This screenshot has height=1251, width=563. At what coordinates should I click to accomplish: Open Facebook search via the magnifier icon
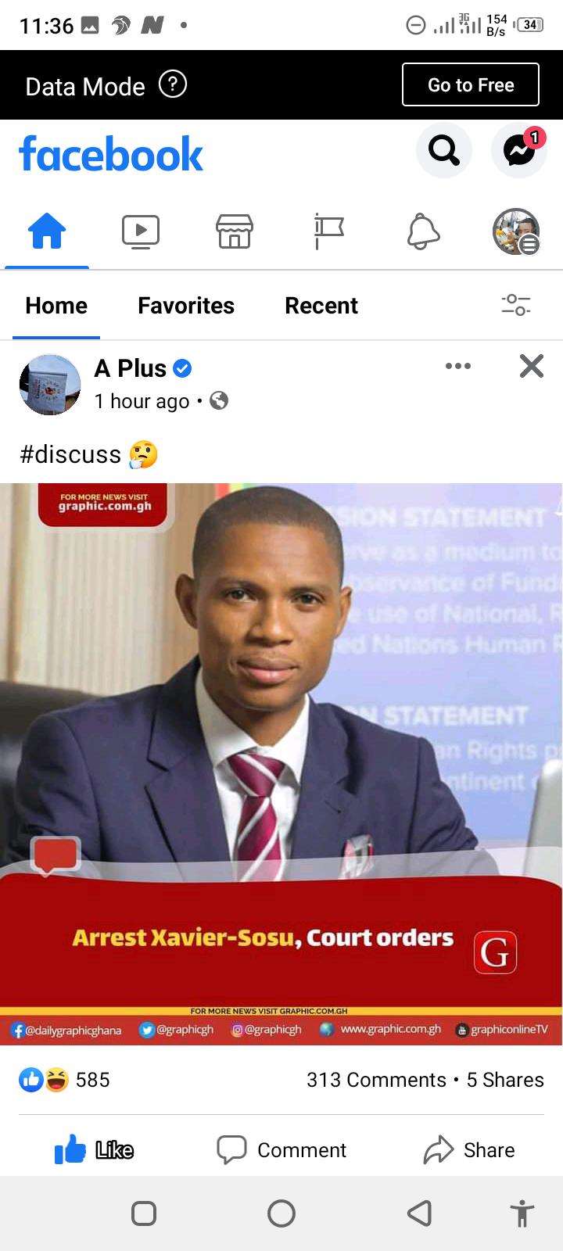coord(444,150)
